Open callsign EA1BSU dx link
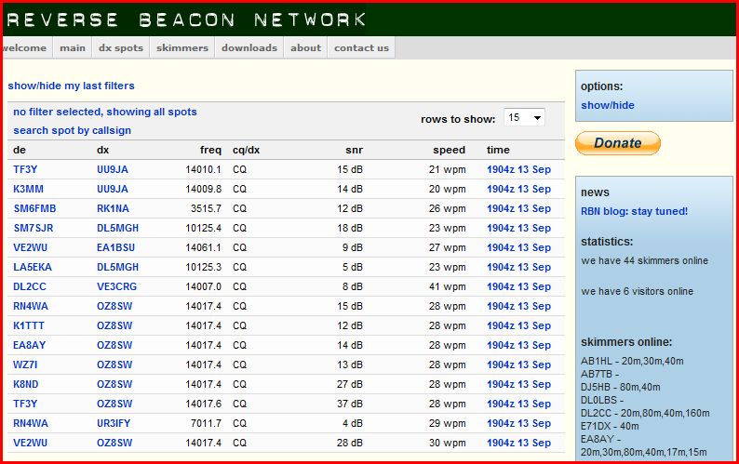 click(x=115, y=247)
